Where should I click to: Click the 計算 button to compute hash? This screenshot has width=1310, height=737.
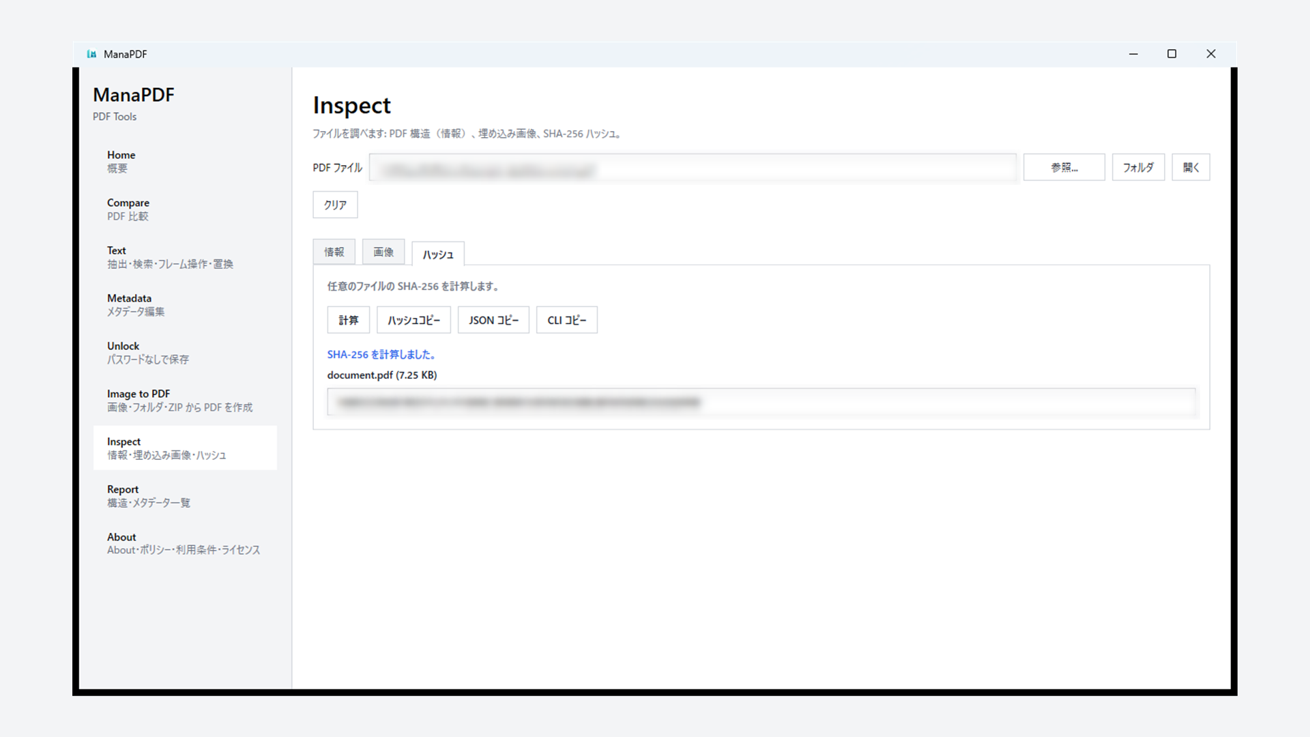click(349, 320)
